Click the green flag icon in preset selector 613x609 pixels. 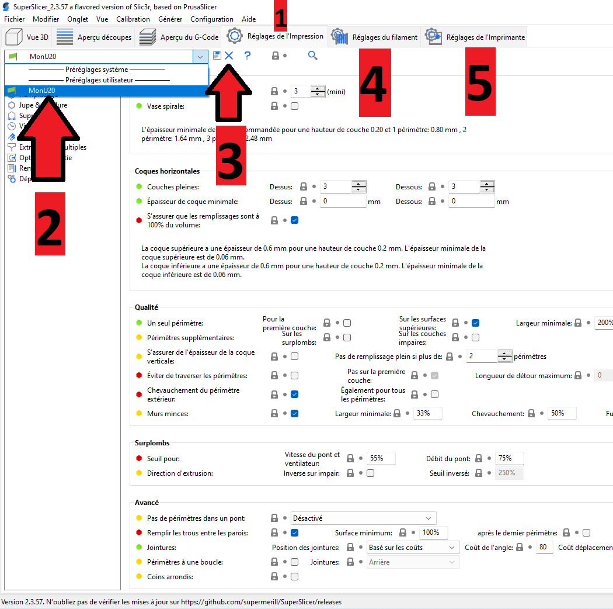tap(12, 56)
